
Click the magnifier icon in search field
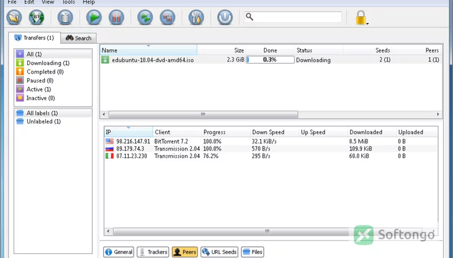click(250, 17)
